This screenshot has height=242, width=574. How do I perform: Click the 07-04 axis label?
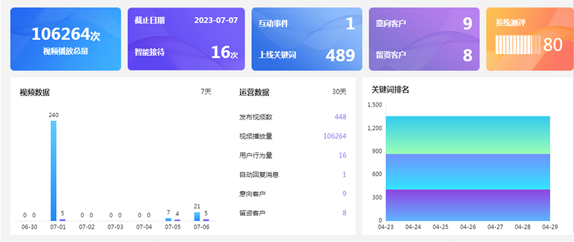click(144, 227)
